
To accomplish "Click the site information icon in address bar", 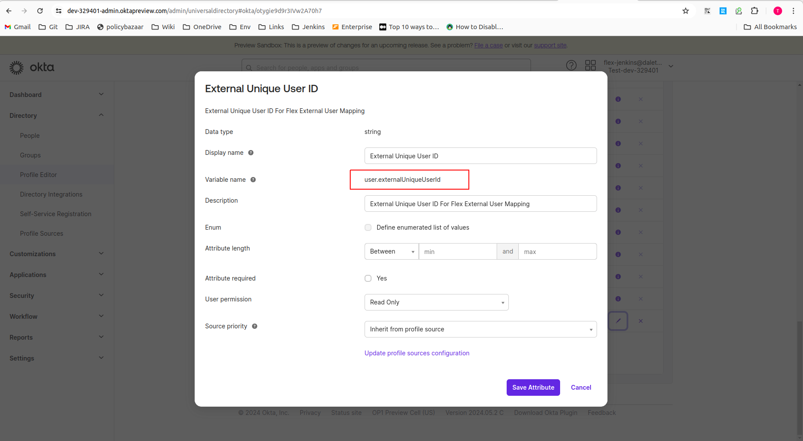I will pyautogui.click(x=59, y=11).
